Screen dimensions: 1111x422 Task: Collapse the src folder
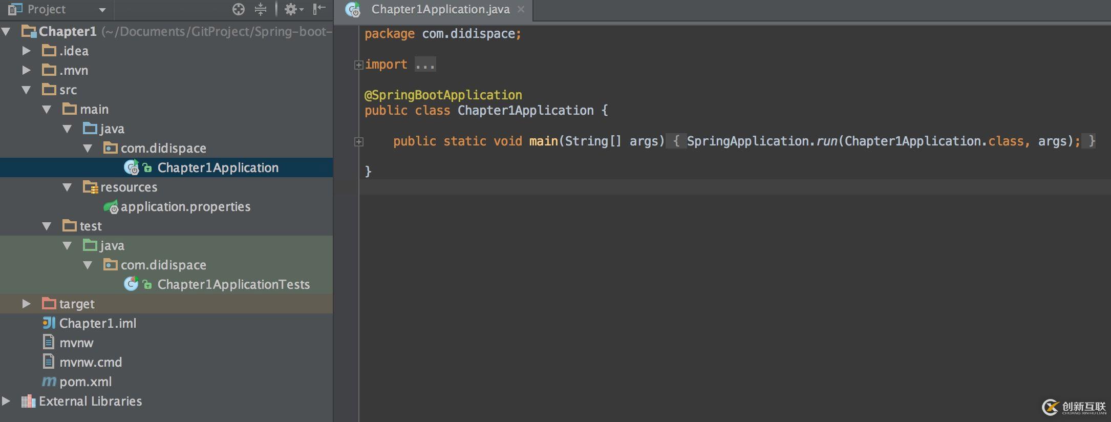[x=27, y=90]
